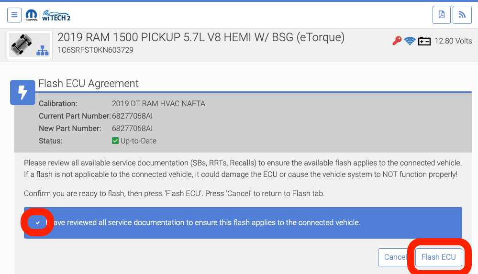The height and width of the screenshot is (274, 478).
Task: Click the 2019 RAM 1500 vehicle title
Action: pyautogui.click(x=201, y=37)
